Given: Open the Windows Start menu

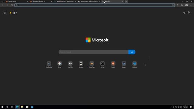Looking at the screenshot, I should (2, 107).
